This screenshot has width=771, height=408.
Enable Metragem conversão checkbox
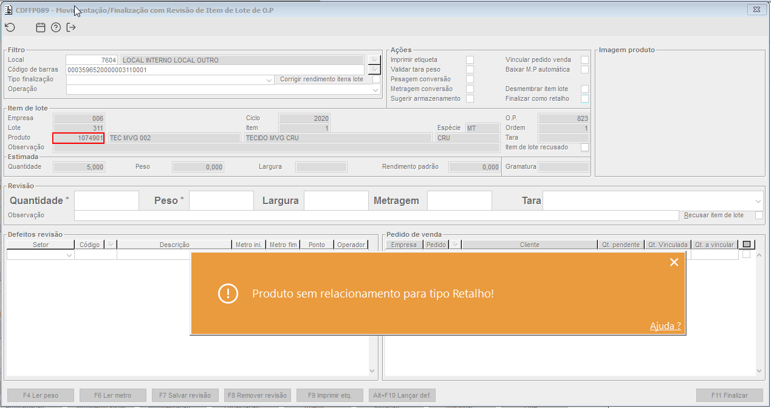point(470,89)
